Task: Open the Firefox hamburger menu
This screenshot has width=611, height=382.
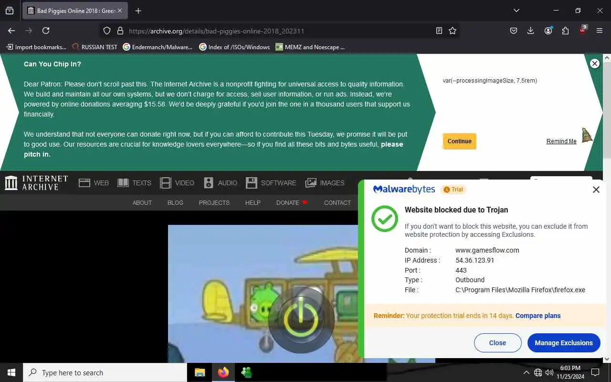Action: 600,31
